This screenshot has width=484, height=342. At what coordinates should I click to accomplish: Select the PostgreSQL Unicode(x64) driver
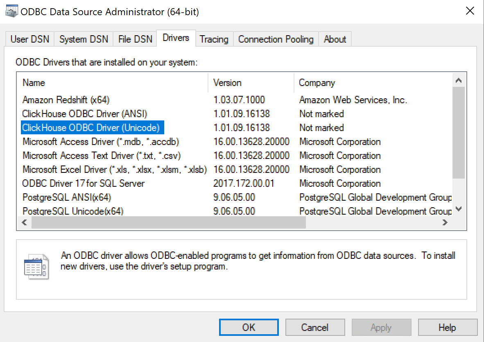click(x=73, y=211)
